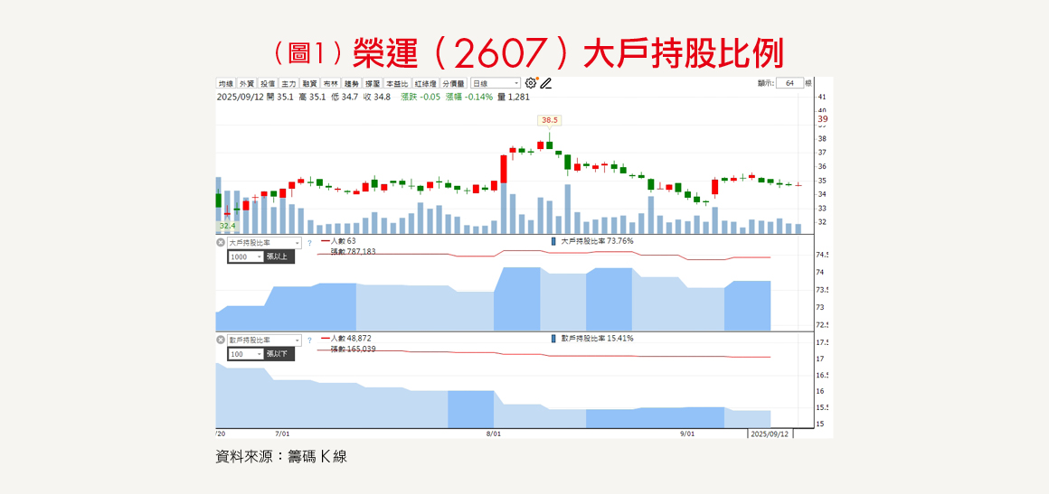Click the 量 1,281 volume value
1049x494 pixels.
514,97
